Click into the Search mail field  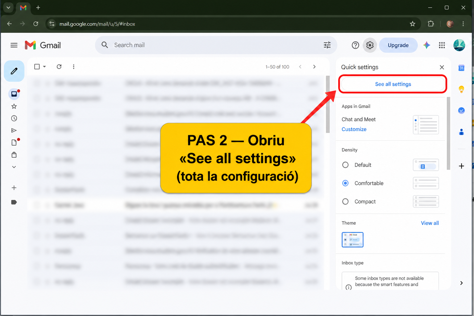click(216, 45)
